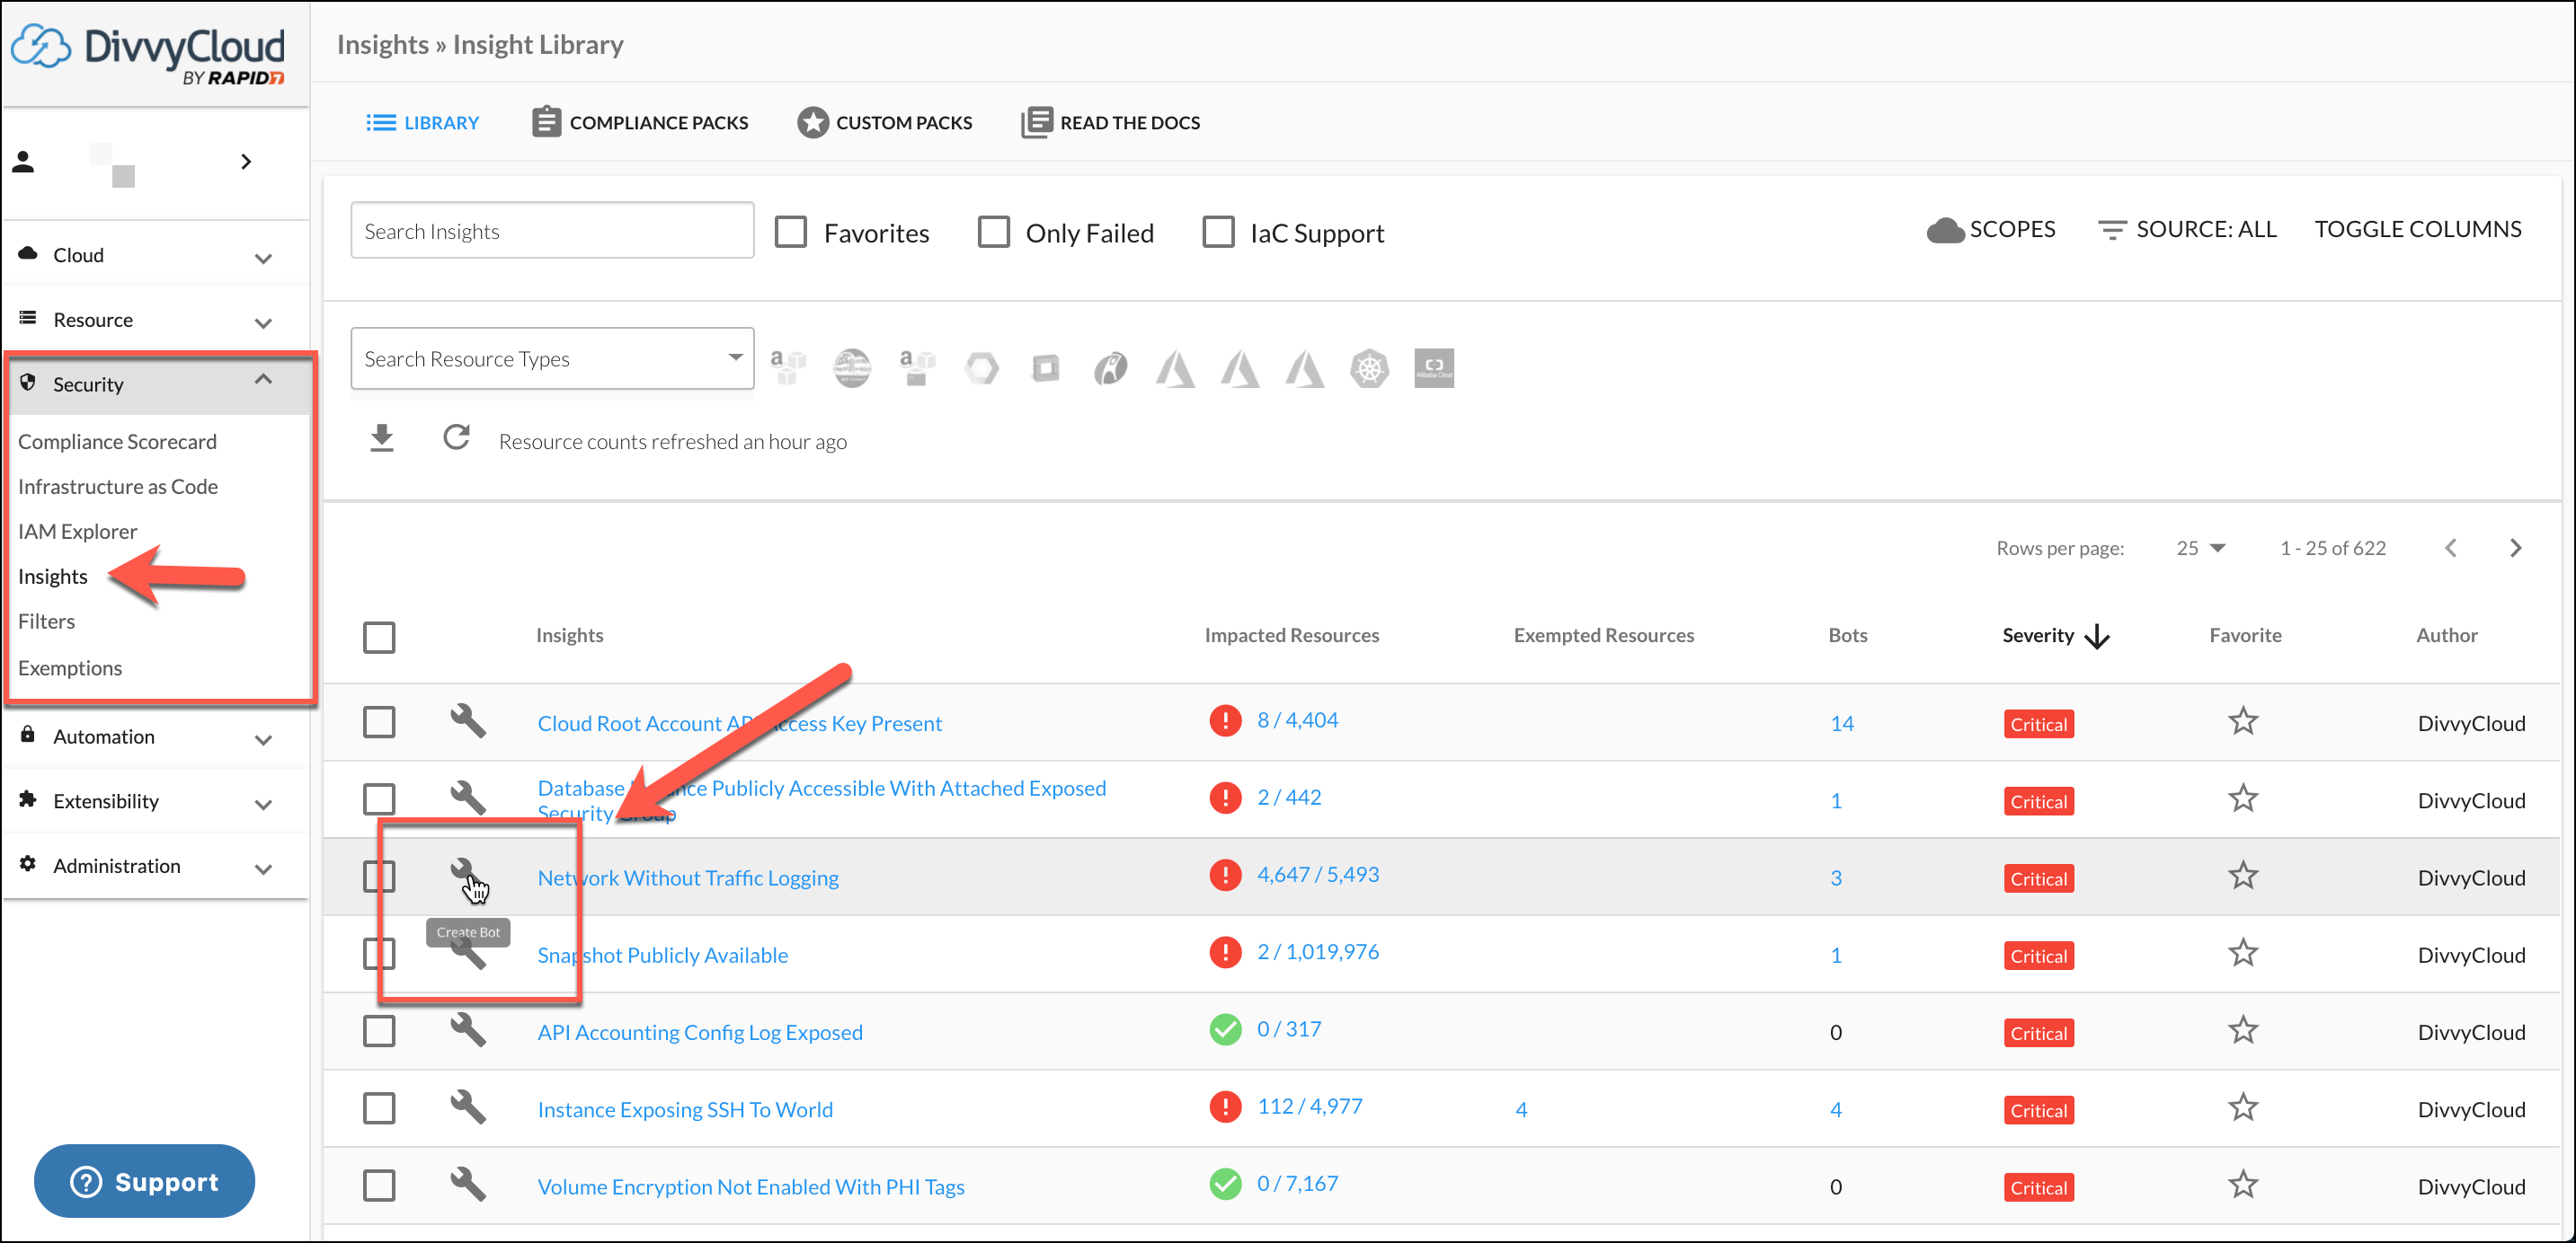Screen dimensions: 2576x1243
Task: Open the Compliance Packs tab
Action: [x=640, y=122]
